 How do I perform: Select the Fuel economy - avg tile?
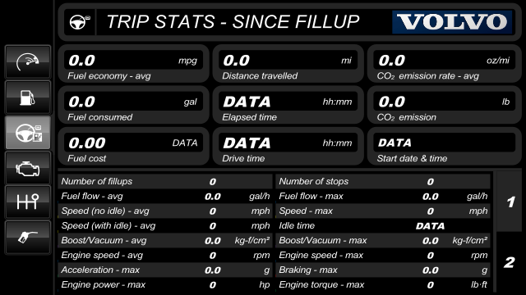point(133,64)
